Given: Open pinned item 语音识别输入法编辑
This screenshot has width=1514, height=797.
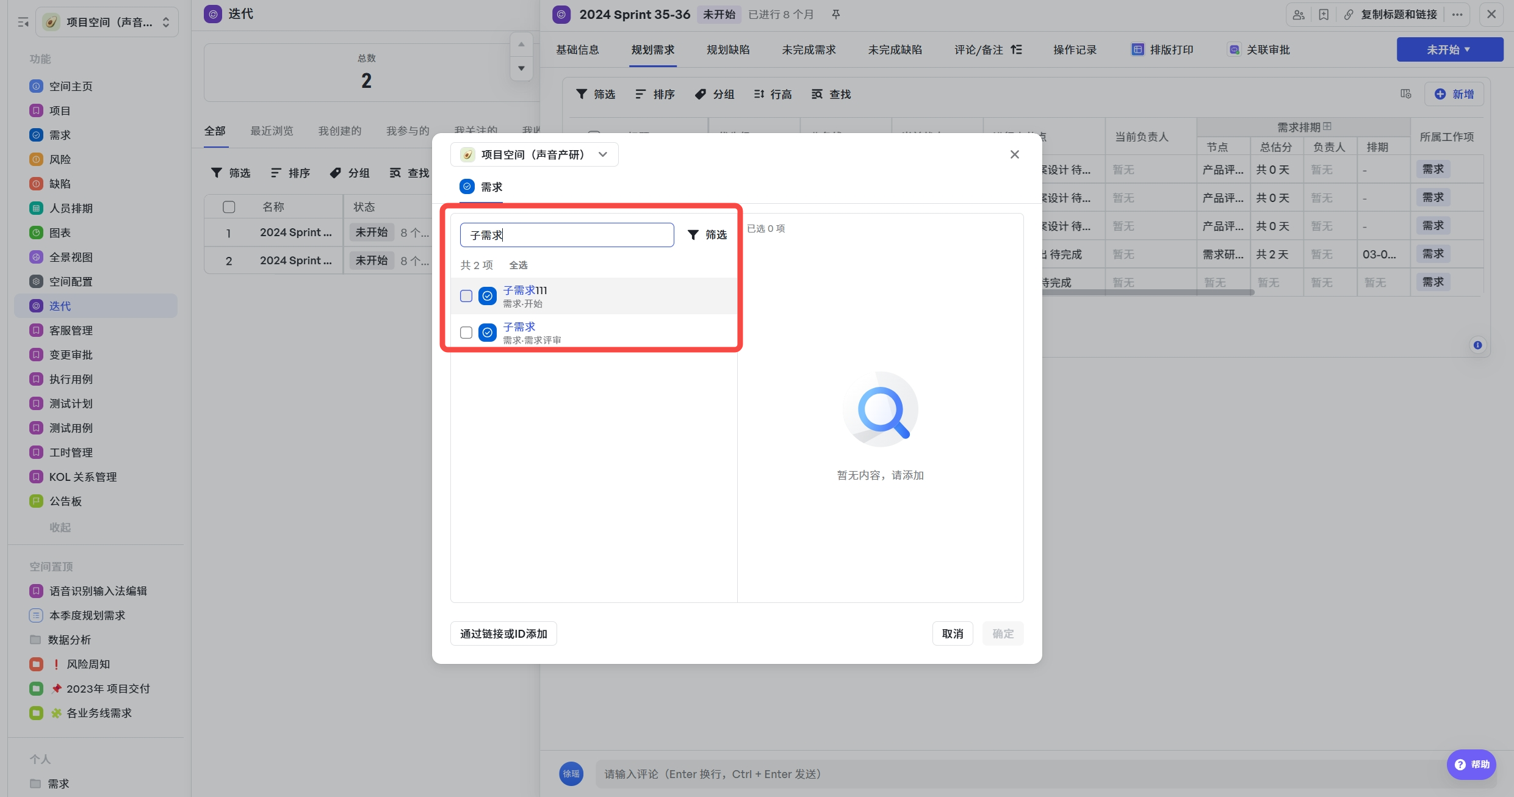Looking at the screenshot, I should (x=88, y=591).
